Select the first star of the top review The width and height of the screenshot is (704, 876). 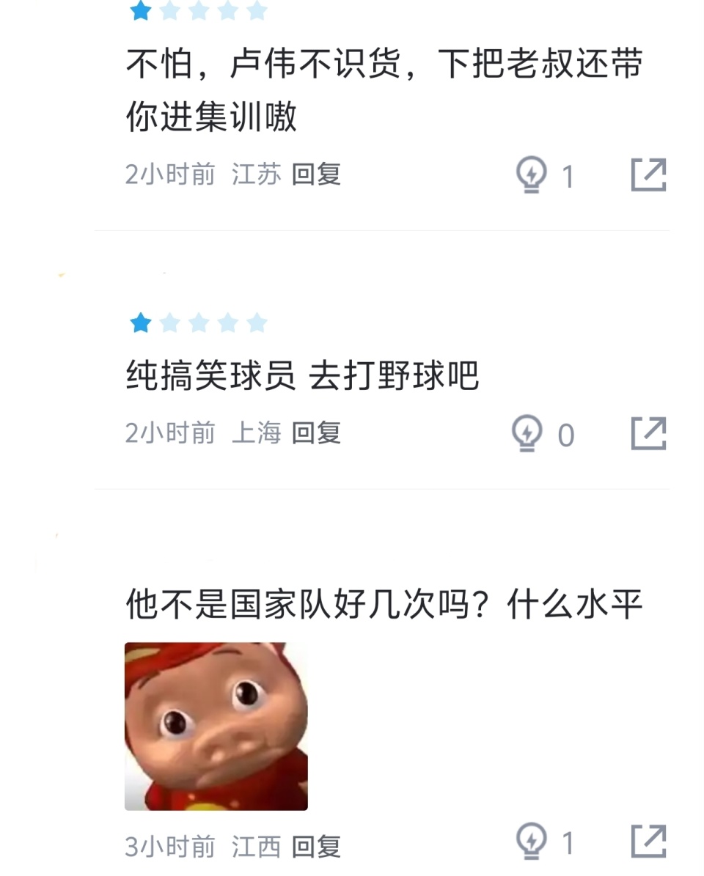[x=140, y=10]
